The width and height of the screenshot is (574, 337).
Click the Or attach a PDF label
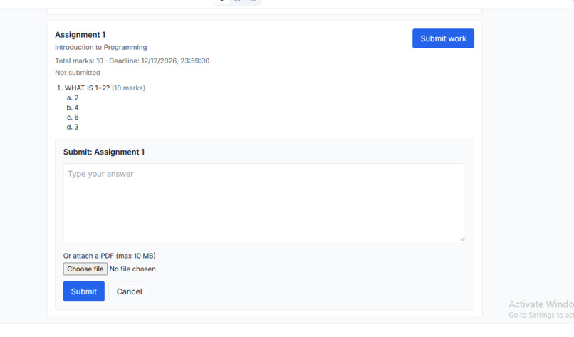110,256
